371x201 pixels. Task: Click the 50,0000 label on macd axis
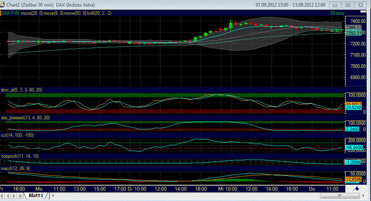coord(358,174)
